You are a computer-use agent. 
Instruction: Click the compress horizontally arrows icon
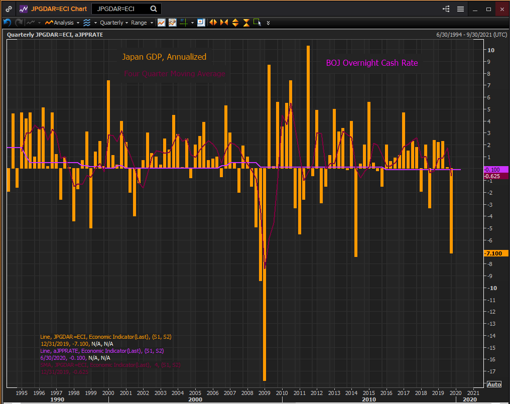[x=224, y=23]
